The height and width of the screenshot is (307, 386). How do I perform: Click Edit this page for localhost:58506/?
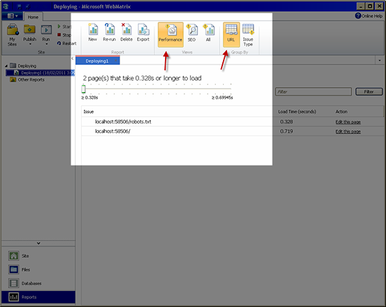pos(348,132)
